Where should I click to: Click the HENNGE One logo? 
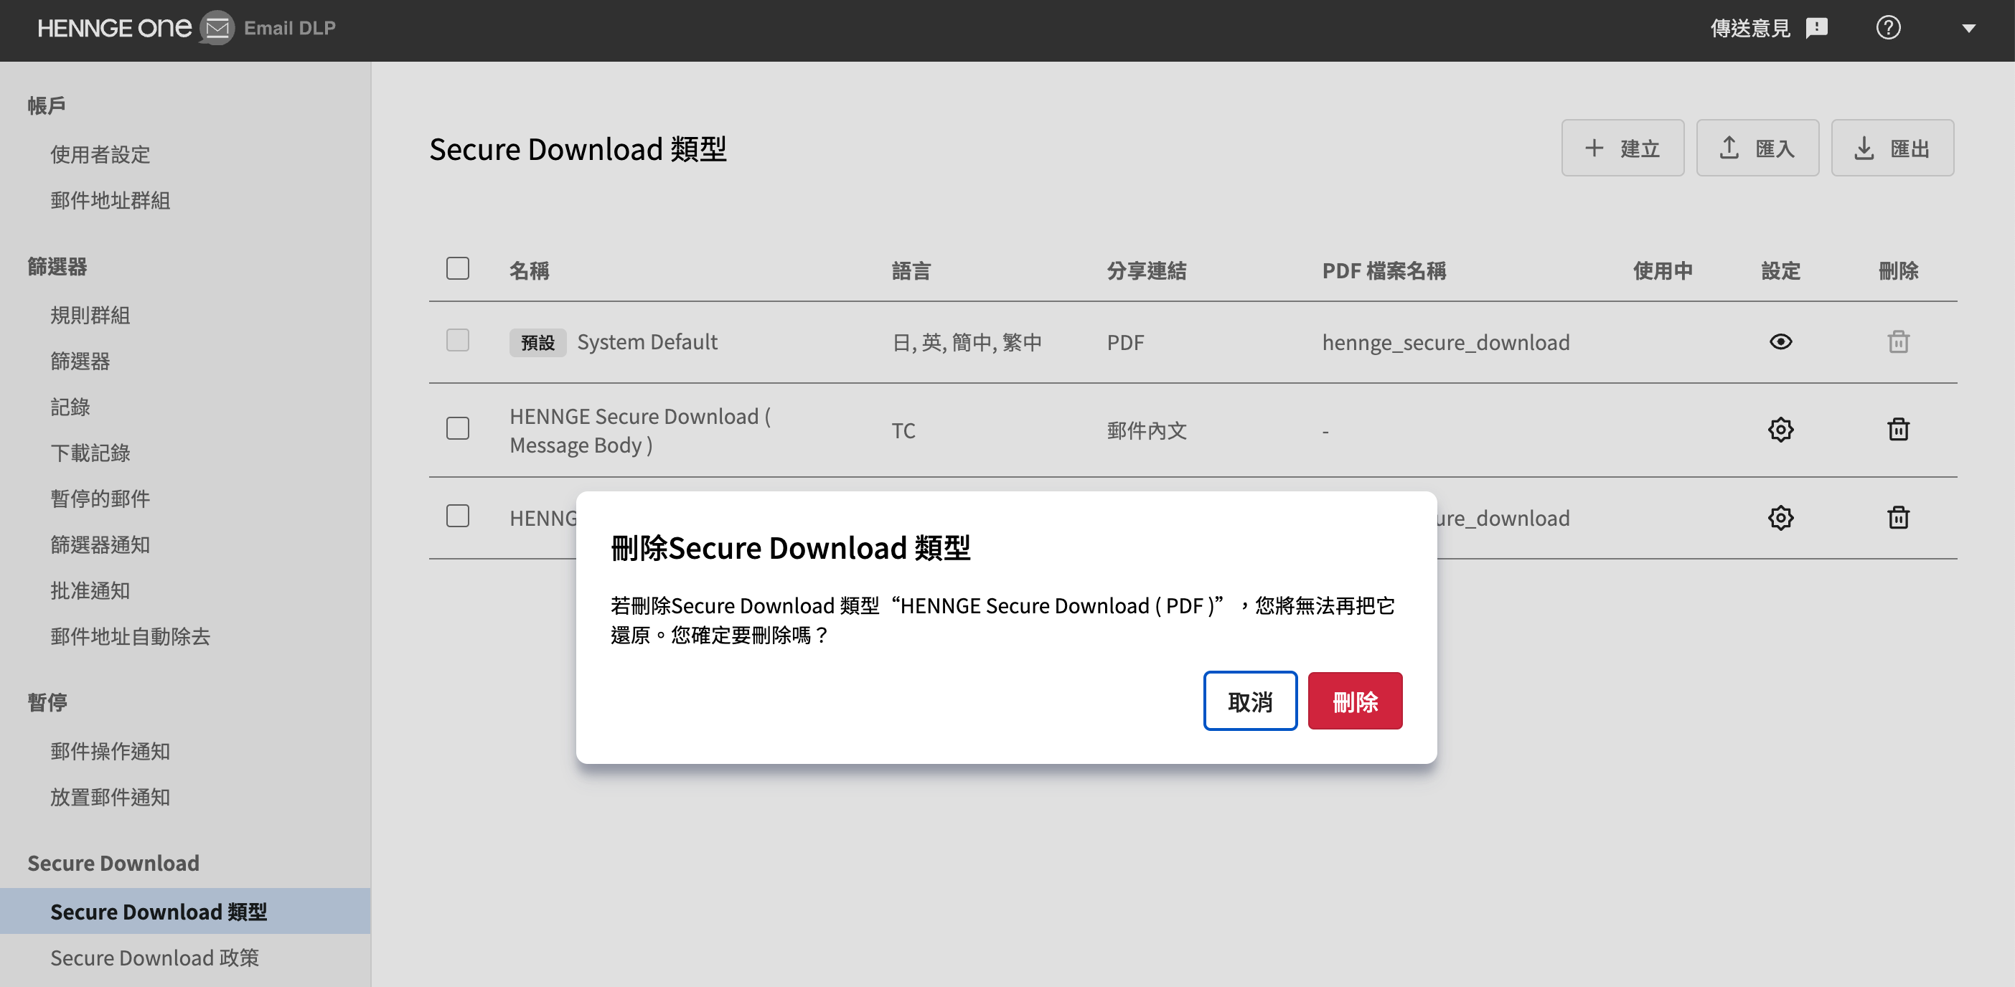114,28
